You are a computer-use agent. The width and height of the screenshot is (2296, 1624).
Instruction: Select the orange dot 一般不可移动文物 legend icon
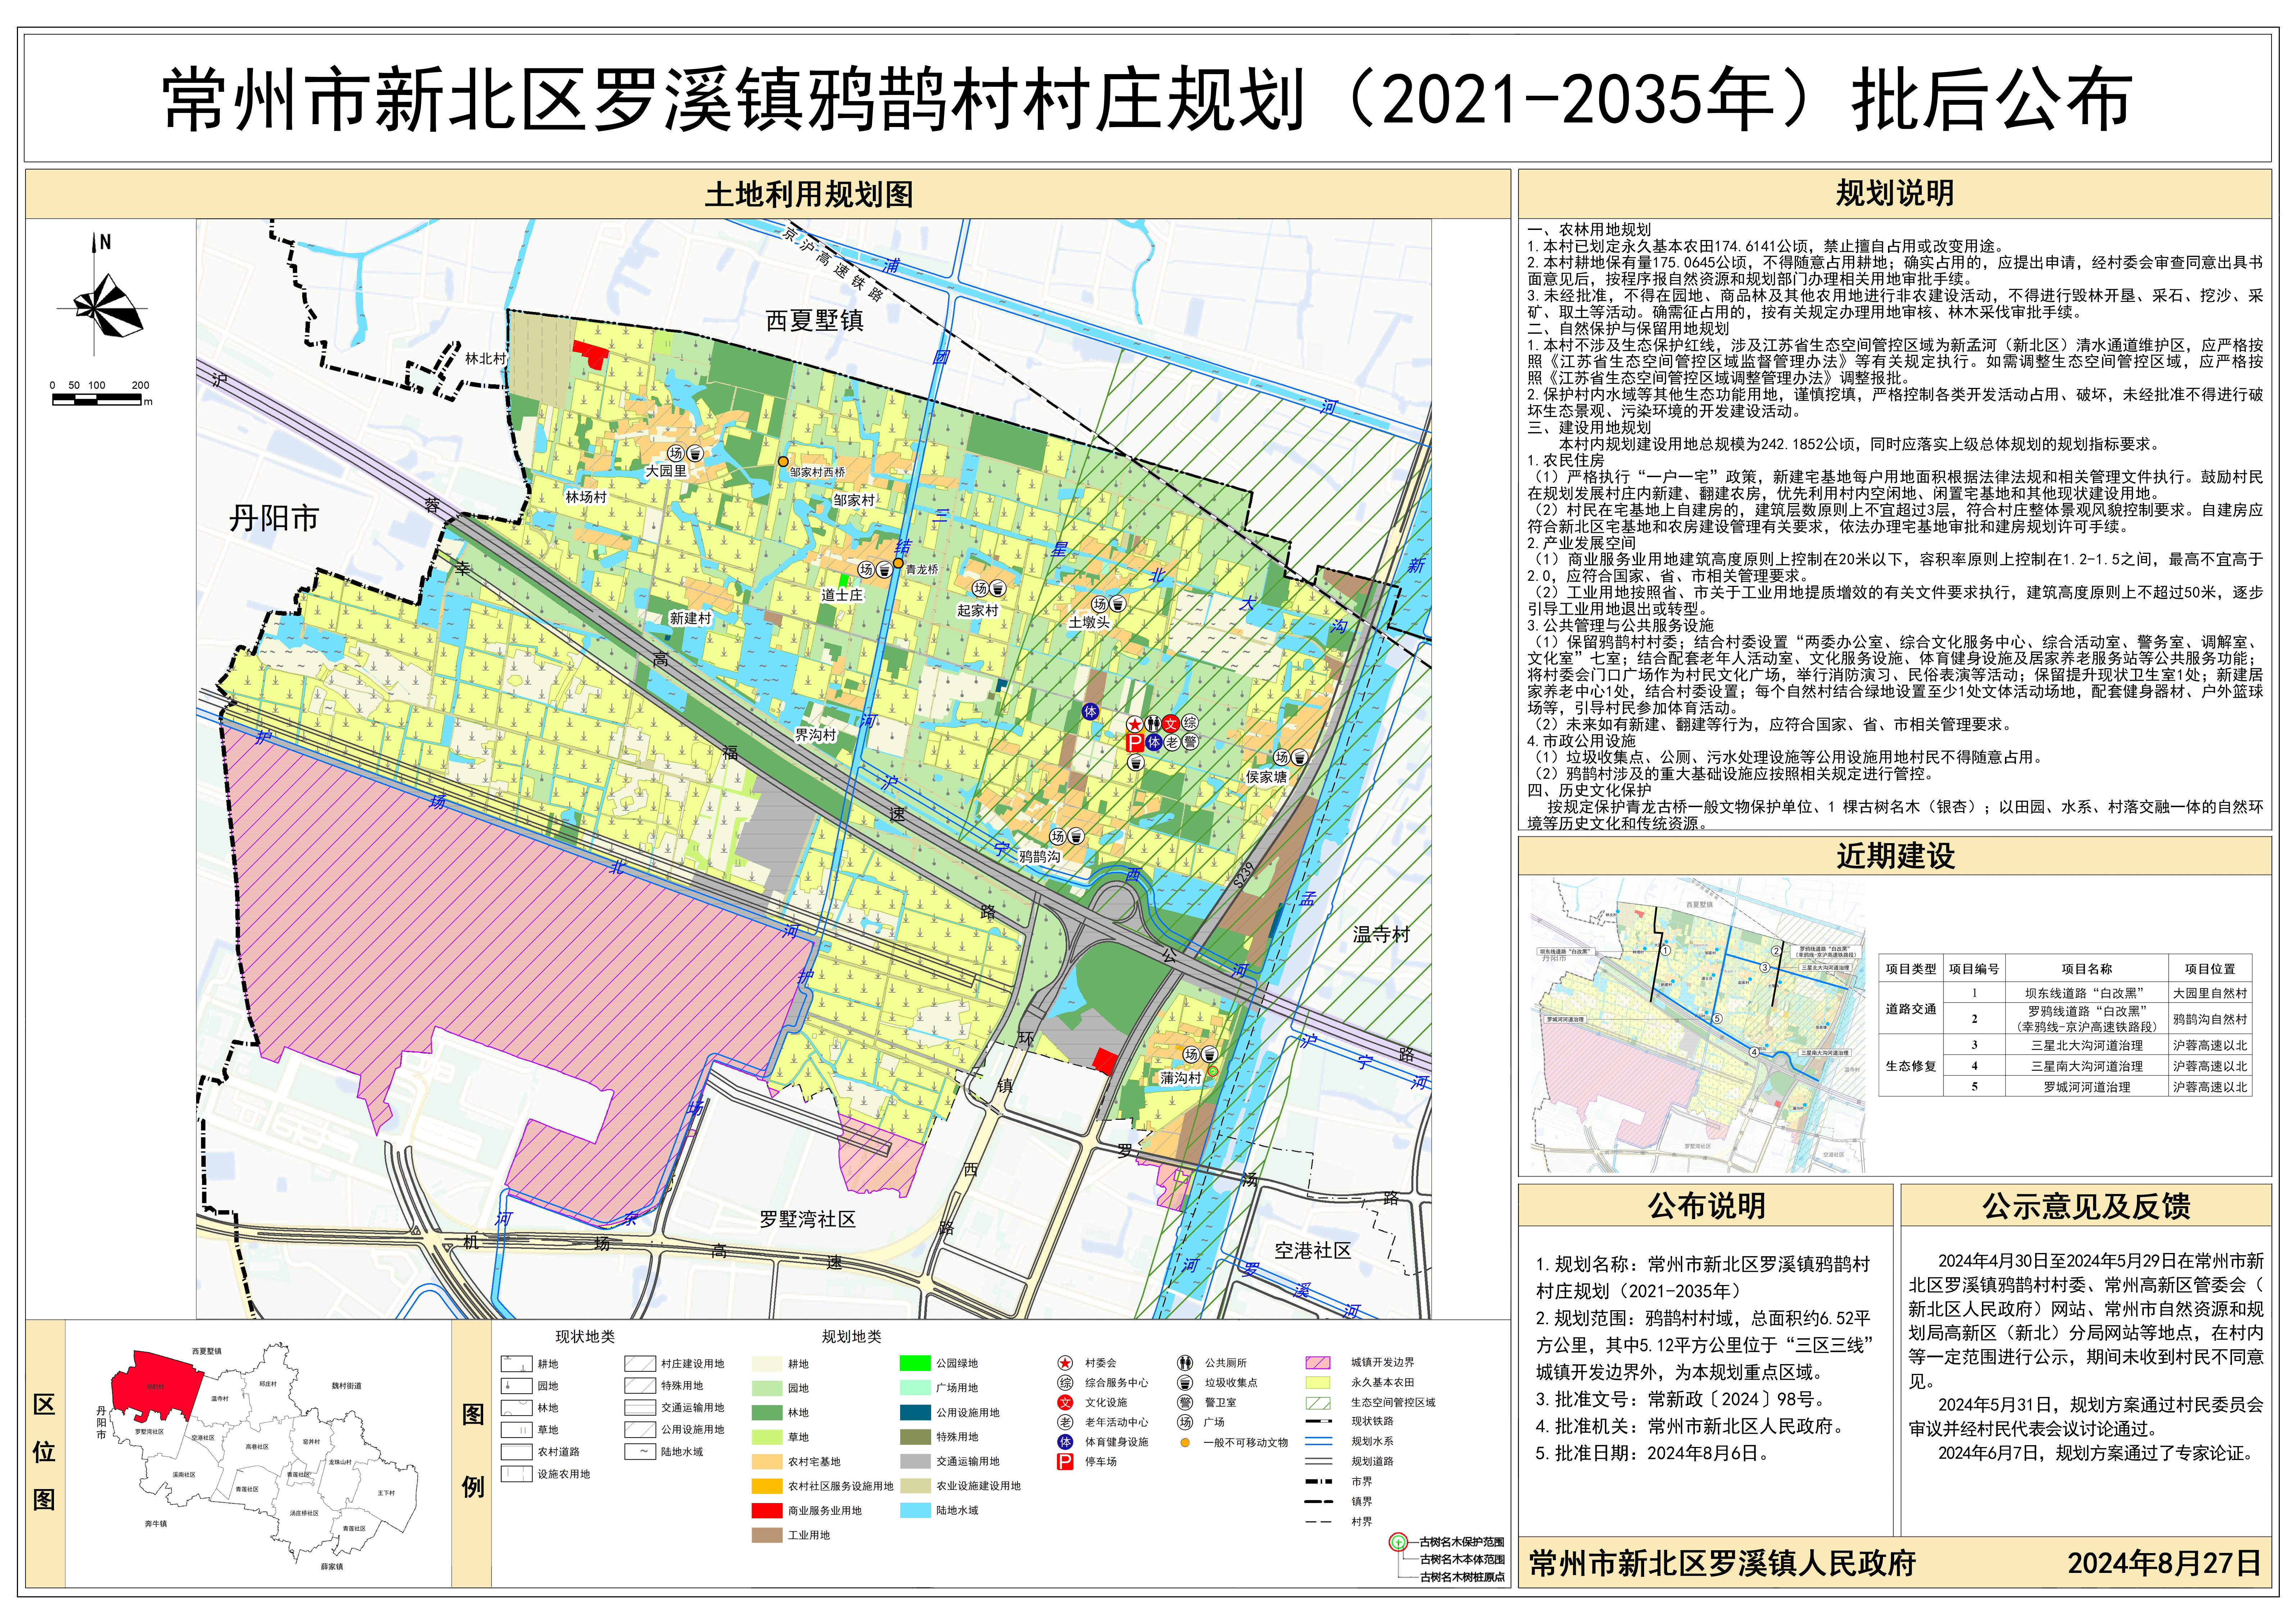1185,1443
